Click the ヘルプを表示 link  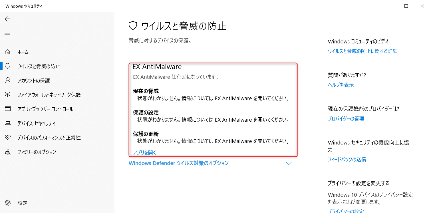(341, 85)
